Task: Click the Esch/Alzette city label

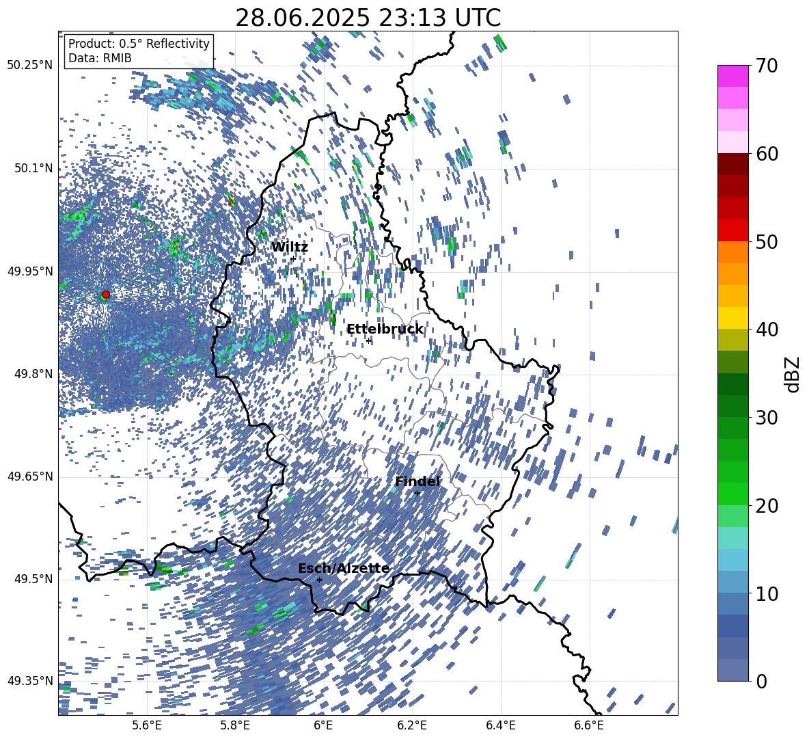Action: [344, 569]
